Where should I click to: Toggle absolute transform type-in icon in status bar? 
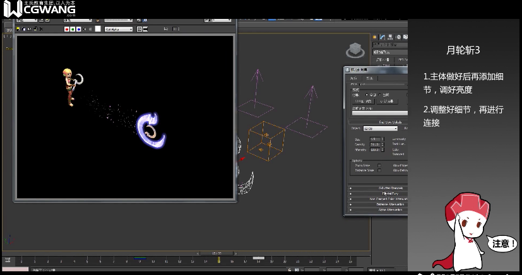(297, 270)
